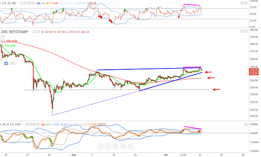Open the format braces icon of the bottom oscillator

[x=34, y=124]
